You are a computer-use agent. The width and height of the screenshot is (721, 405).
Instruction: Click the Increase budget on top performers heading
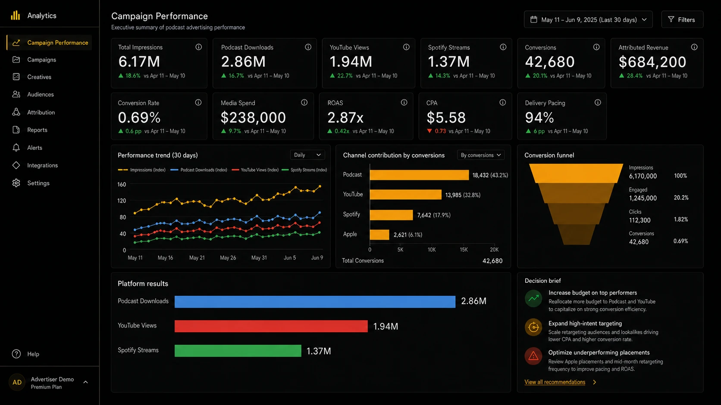(592, 293)
